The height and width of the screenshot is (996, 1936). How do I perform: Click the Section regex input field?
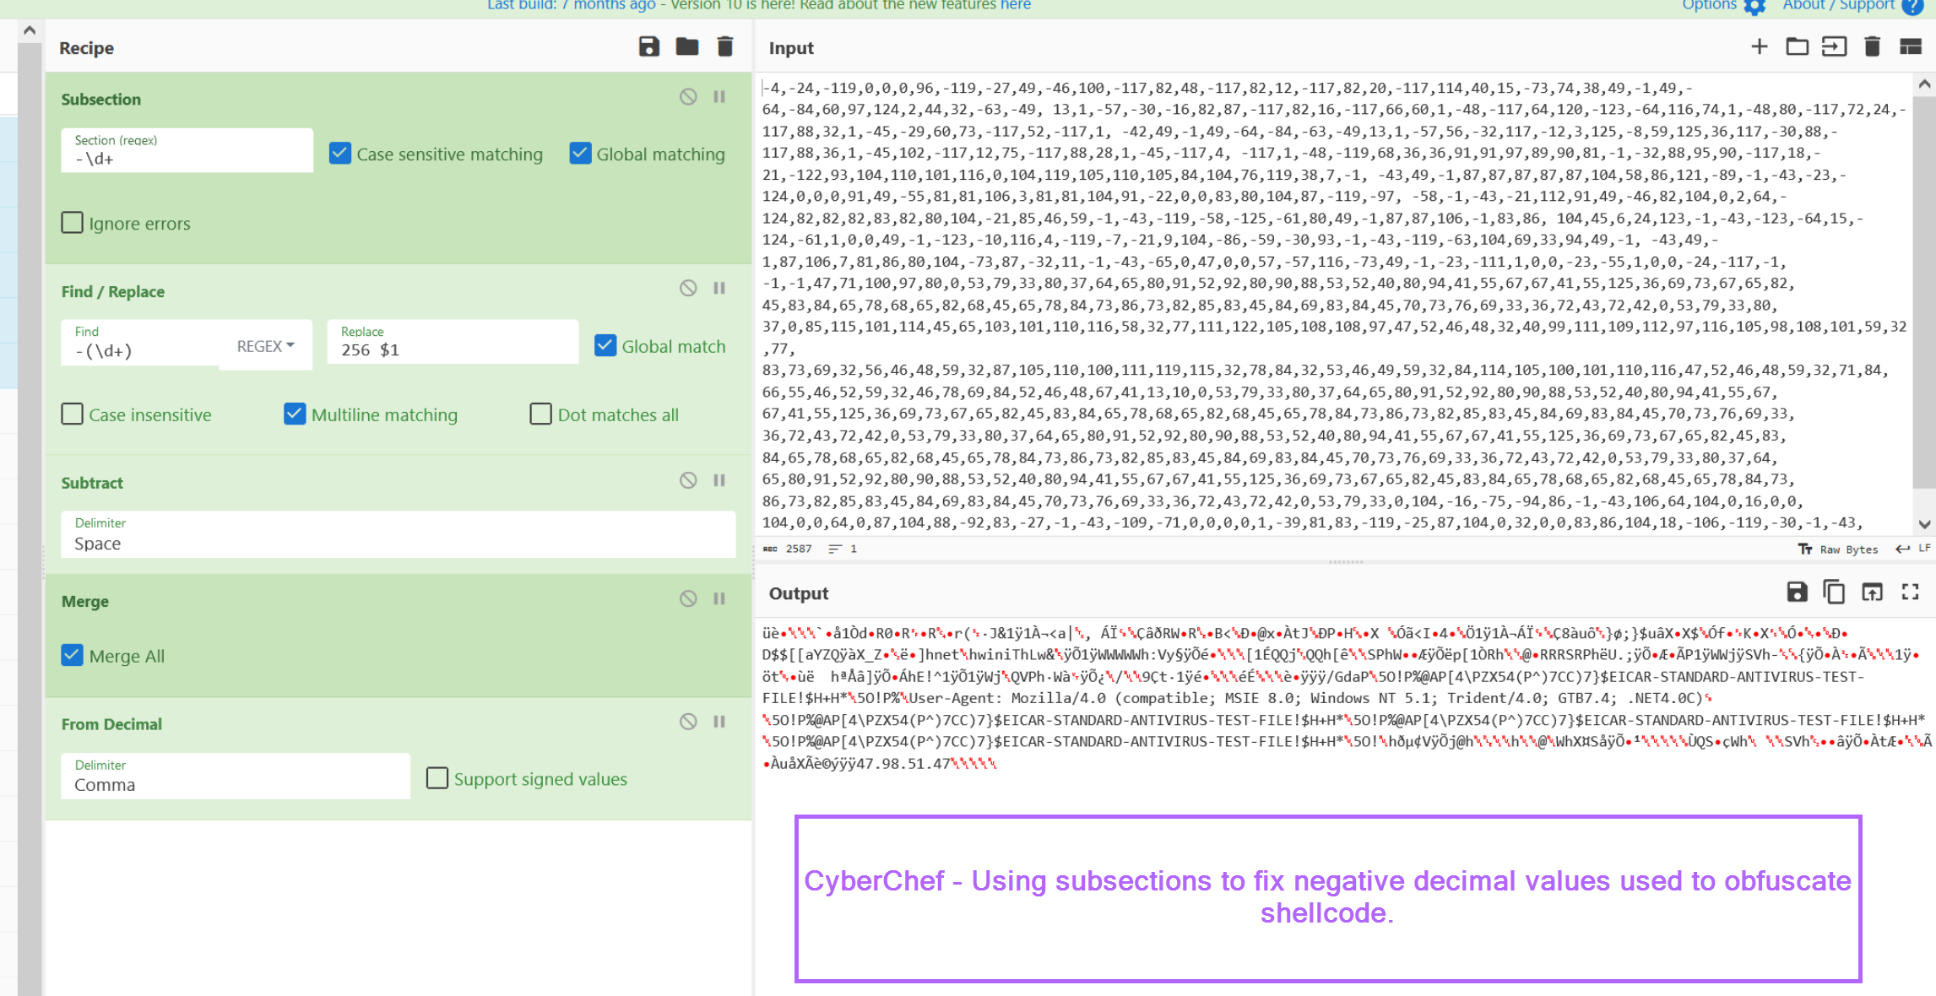click(x=186, y=158)
